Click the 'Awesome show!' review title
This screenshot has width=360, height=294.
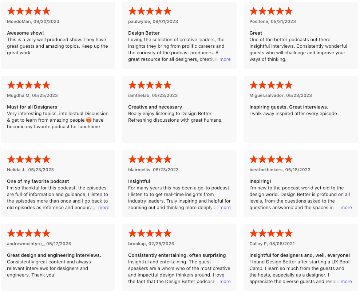(25, 33)
